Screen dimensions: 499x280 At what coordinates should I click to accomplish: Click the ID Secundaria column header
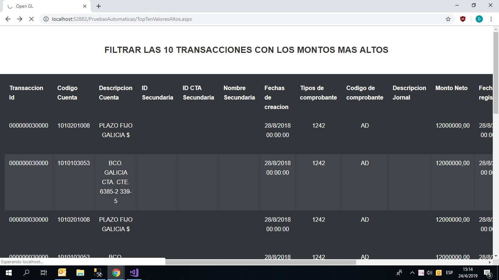point(157,93)
